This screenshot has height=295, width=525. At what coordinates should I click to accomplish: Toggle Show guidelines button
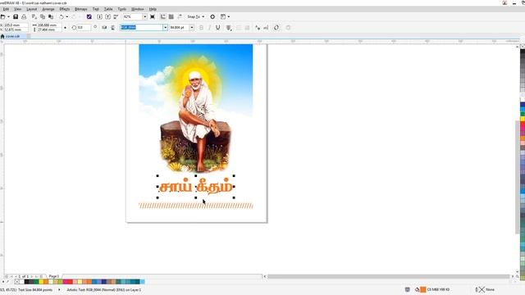click(x=180, y=16)
